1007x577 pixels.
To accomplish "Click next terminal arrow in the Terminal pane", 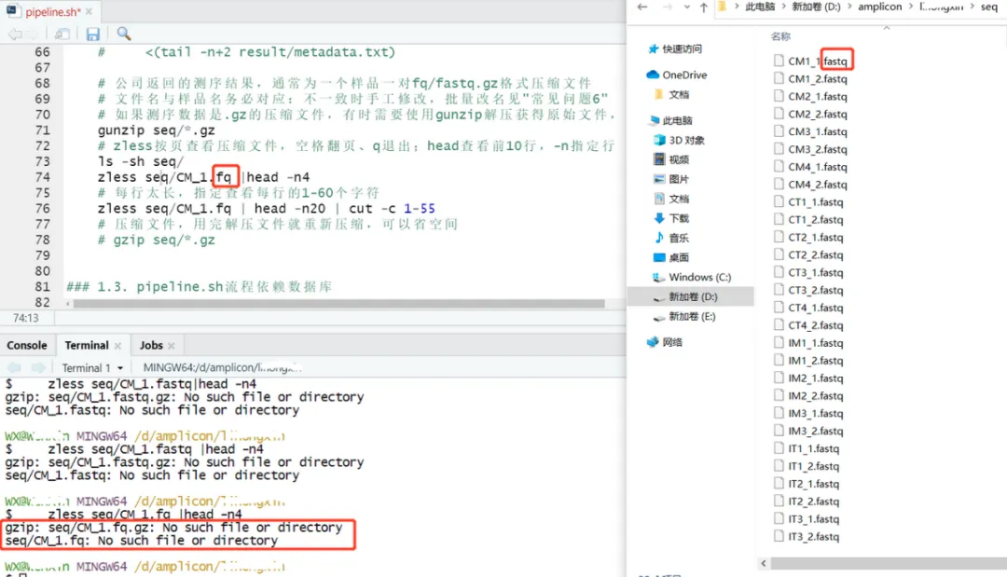I will [x=38, y=368].
